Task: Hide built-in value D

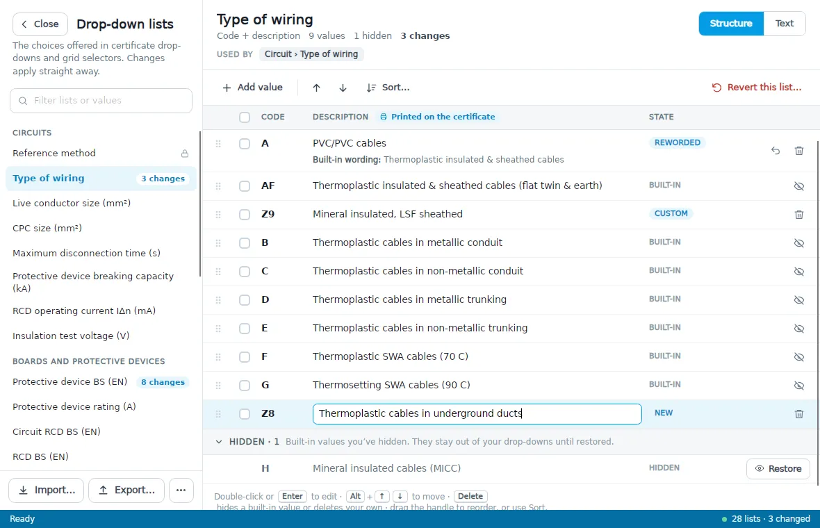Action: click(x=798, y=300)
